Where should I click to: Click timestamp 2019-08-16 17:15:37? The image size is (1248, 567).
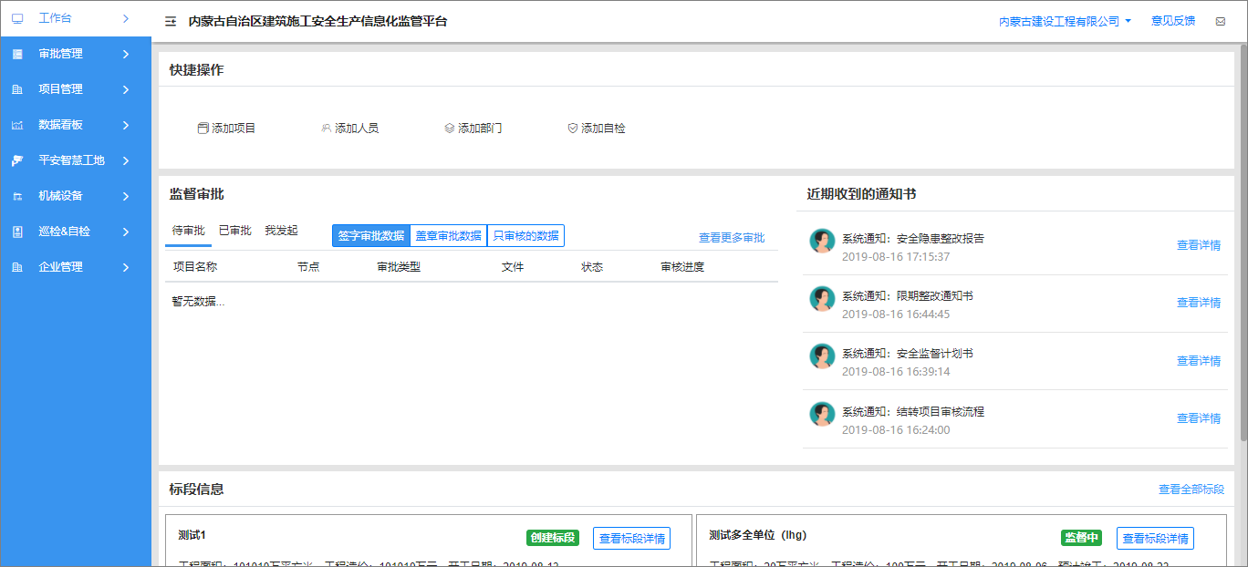pos(896,257)
